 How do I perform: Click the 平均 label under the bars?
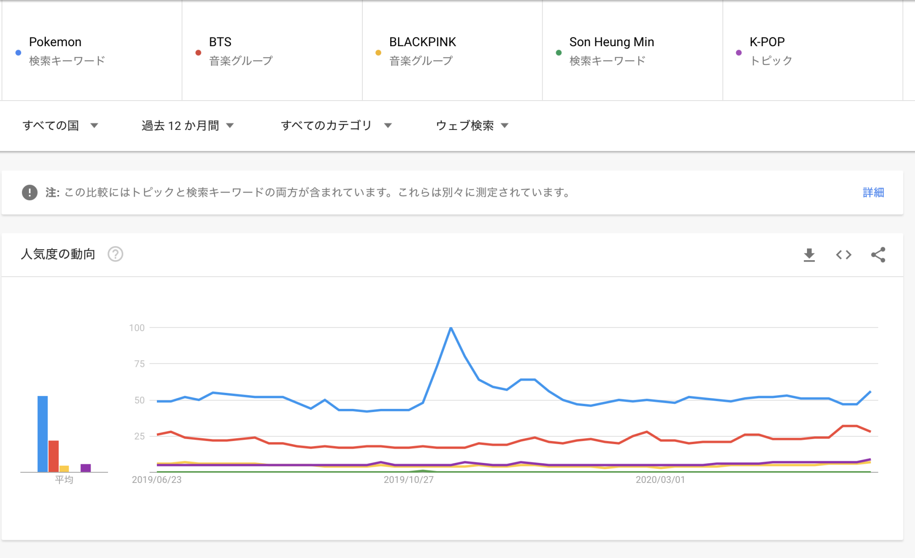pos(64,480)
